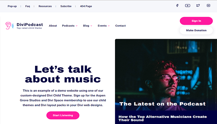217x124 pixels.
Task: Click the Make Donation button
Action: tap(196, 30)
